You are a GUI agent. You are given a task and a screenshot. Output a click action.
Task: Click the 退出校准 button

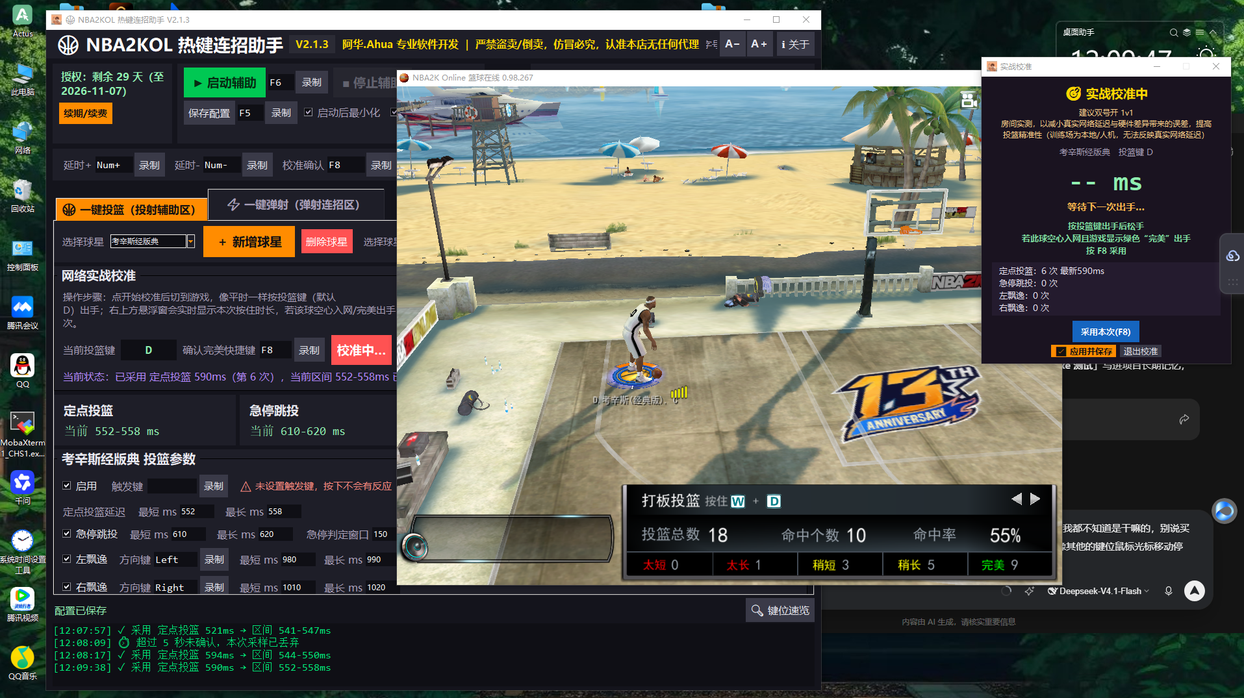[x=1141, y=351]
